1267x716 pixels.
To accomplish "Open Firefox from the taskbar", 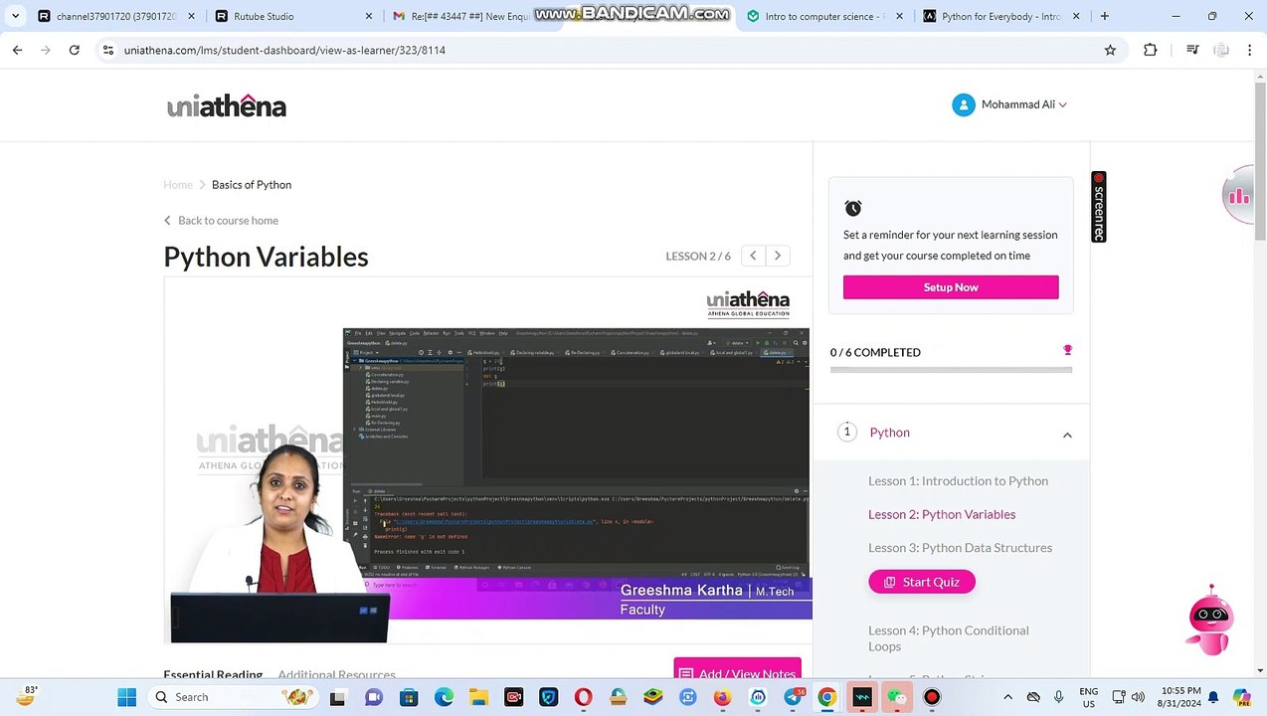I will (x=722, y=697).
